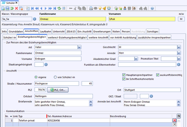Viewport: 187px width, 127px height.
Task: Click the green refresh arrows icon
Action: point(59,8)
